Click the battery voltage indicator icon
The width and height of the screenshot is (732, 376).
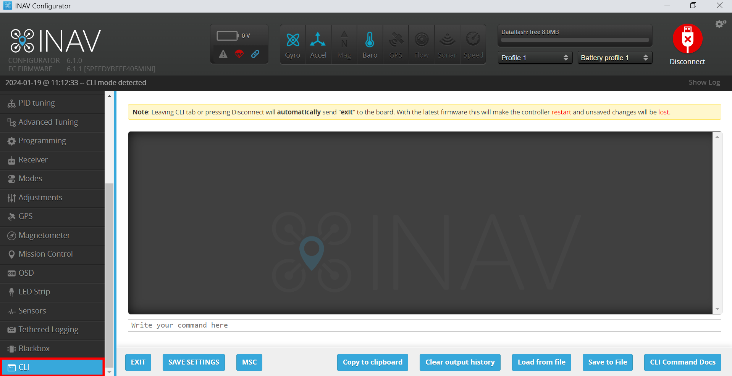click(228, 36)
